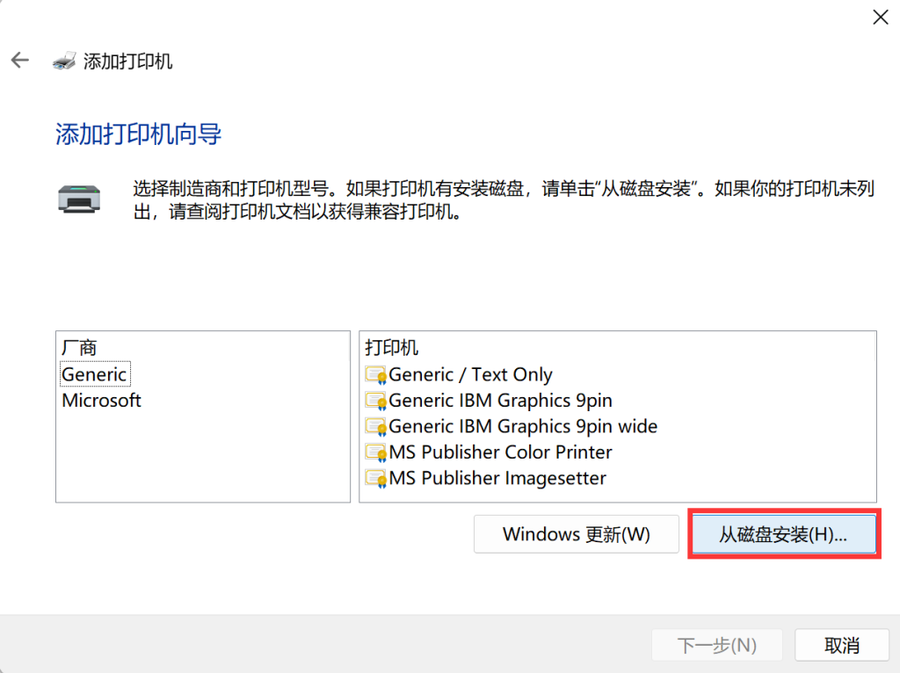The height and width of the screenshot is (673, 900).
Task: Choose the Generic / Text Only printer entry
Action: (470, 375)
